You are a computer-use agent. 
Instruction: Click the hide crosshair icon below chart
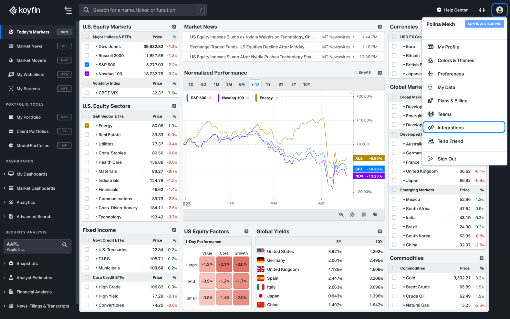(x=341, y=214)
